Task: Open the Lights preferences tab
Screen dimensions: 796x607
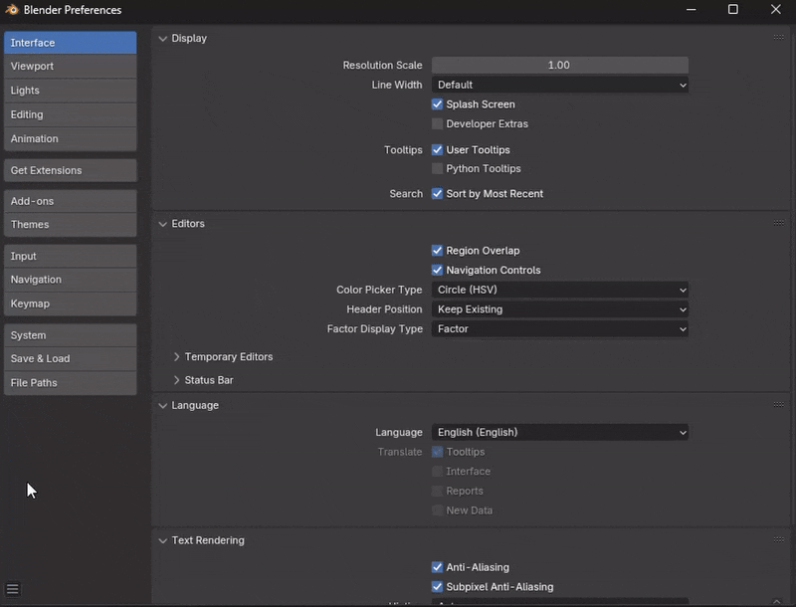Action: click(70, 91)
